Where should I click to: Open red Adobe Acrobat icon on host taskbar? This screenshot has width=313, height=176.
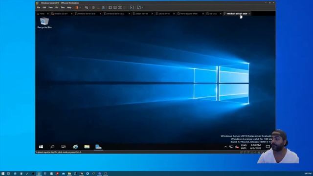pyautogui.click(x=57, y=174)
